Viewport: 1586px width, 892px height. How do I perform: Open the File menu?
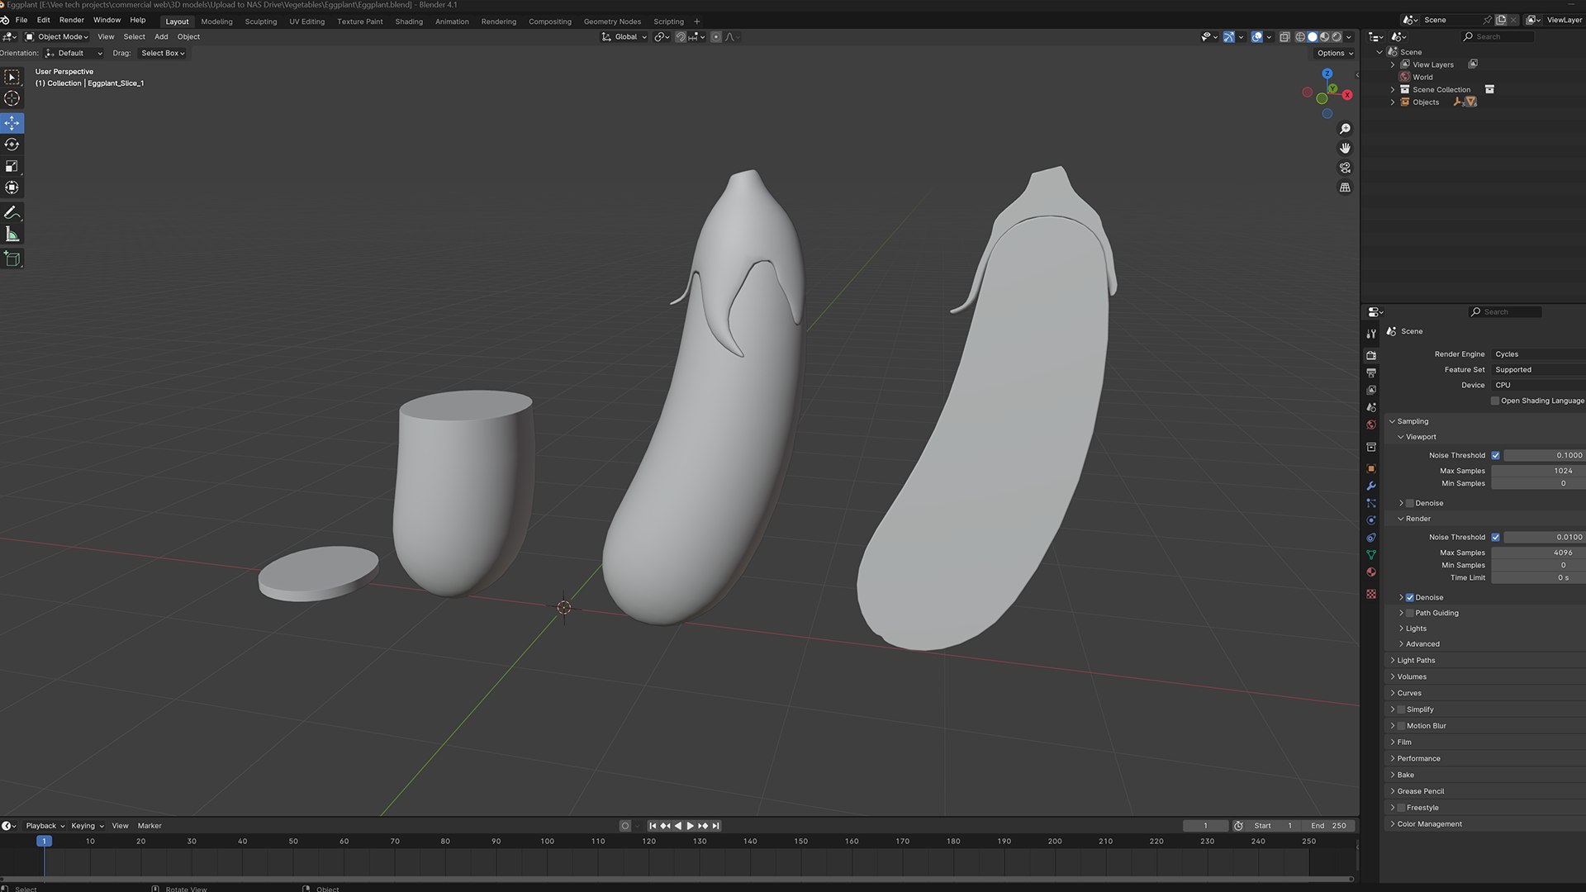pyautogui.click(x=21, y=20)
